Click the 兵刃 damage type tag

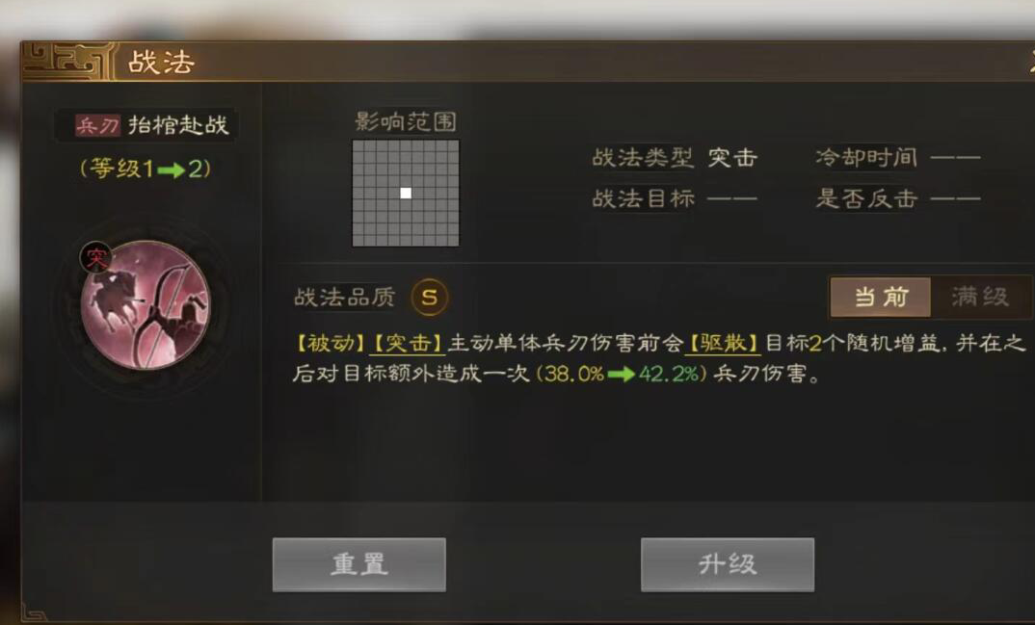click(x=97, y=125)
